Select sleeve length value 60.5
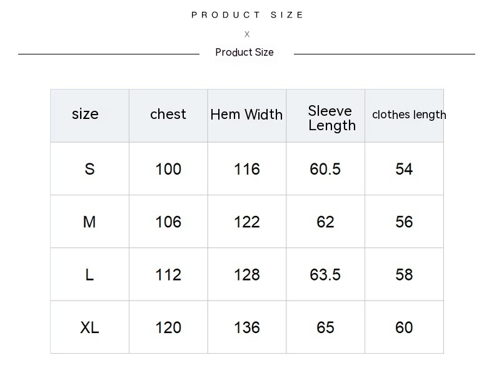The image size is (494, 385). [325, 169]
